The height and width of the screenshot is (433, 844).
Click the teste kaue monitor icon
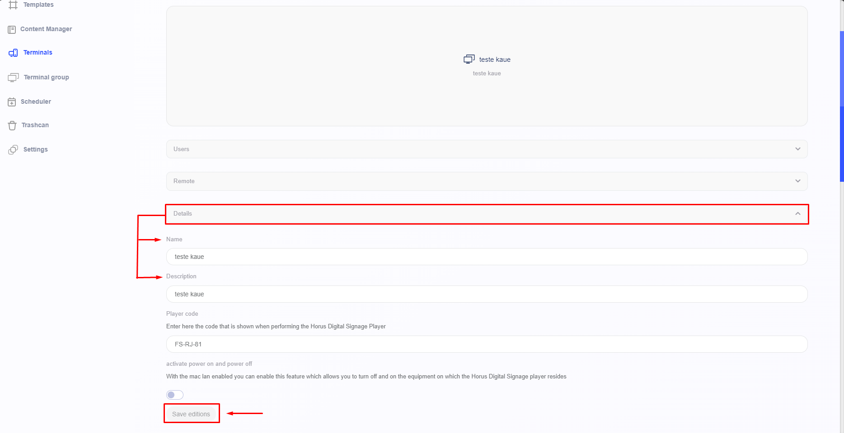point(469,60)
